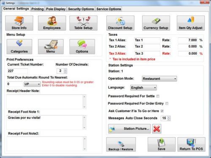Expand the Language dropdown

pos(143,88)
